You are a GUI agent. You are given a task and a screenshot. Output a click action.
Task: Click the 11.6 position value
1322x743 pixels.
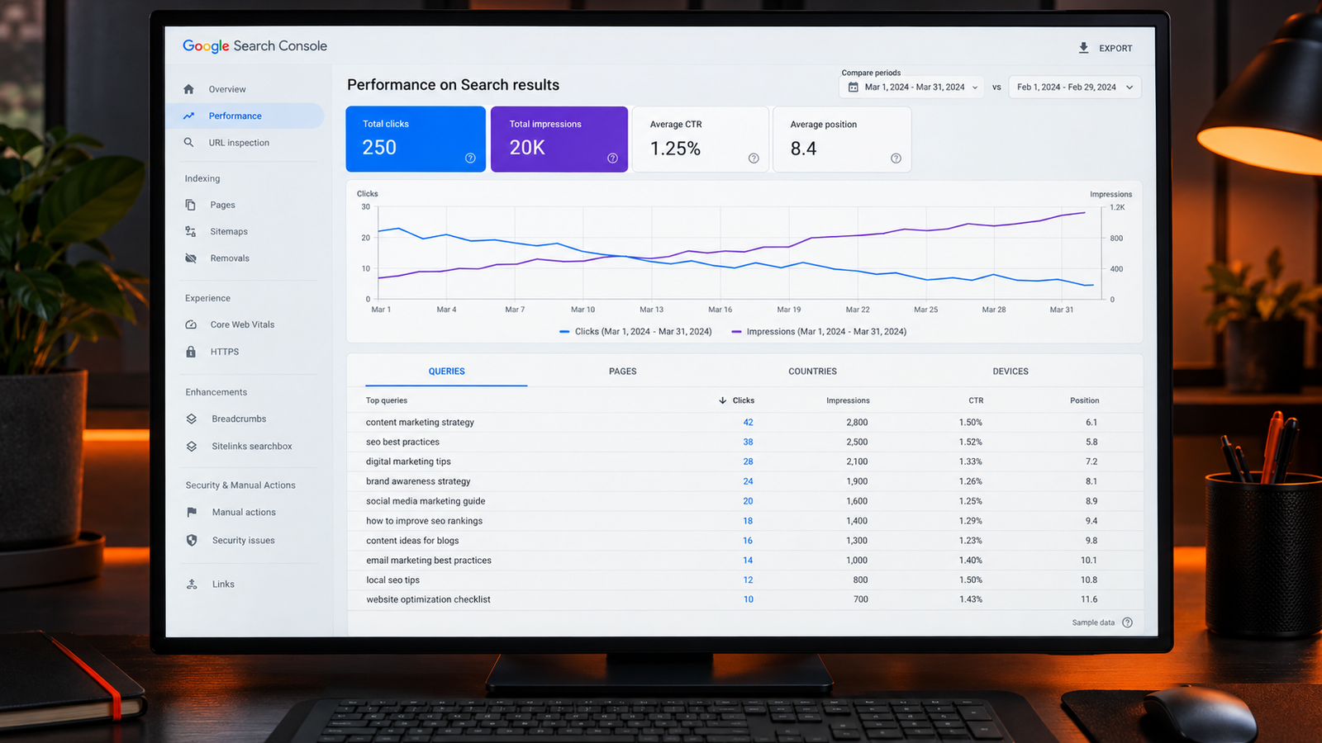click(1089, 599)
